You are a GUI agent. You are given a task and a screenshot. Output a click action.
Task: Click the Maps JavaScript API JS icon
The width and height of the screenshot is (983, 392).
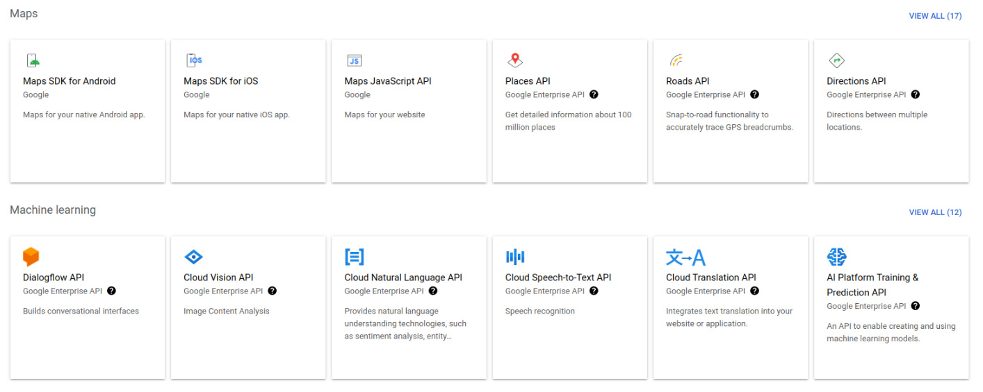click(x=354, y=60)
